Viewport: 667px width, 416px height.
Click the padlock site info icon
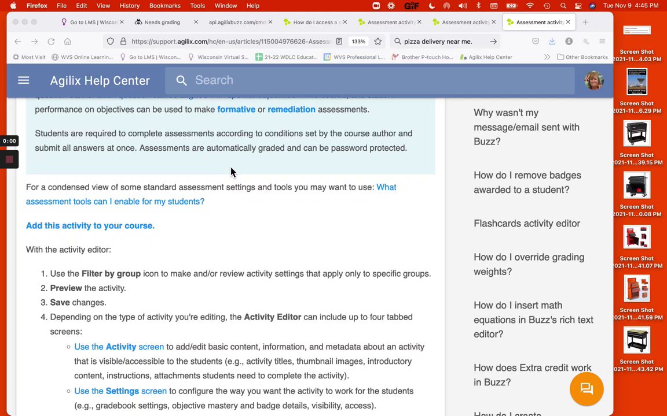123,41
